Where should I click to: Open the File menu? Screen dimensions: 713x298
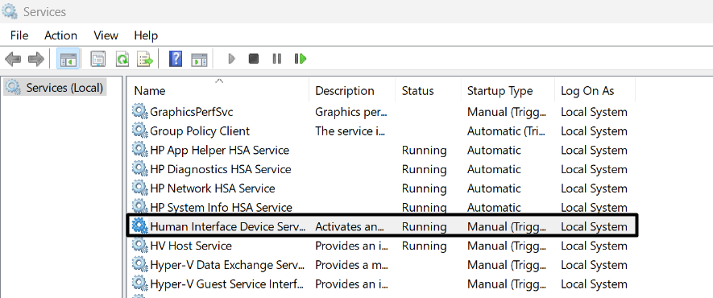click(x=19, y=35)
